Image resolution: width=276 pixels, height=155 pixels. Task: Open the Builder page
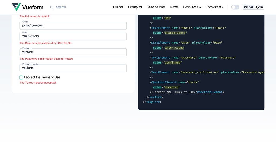(x=118, y=7)
